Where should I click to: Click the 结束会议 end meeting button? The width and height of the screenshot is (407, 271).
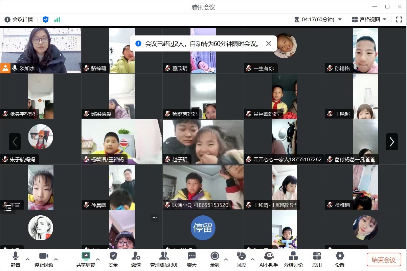[x=384, y=260]
